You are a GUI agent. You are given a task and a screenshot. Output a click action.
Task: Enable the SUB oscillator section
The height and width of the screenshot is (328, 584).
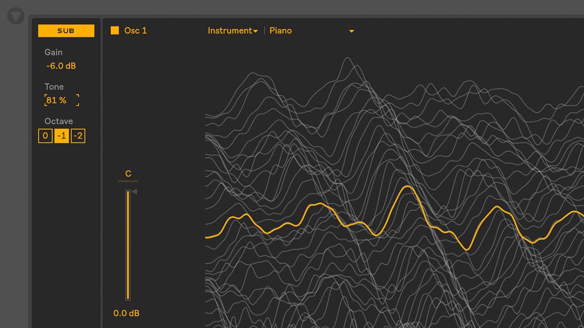pyautogui.click(x=66, y=31)
